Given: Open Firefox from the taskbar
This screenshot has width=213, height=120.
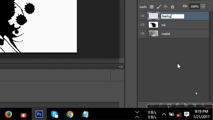Looking at the screenshot, I should (8, 114).
